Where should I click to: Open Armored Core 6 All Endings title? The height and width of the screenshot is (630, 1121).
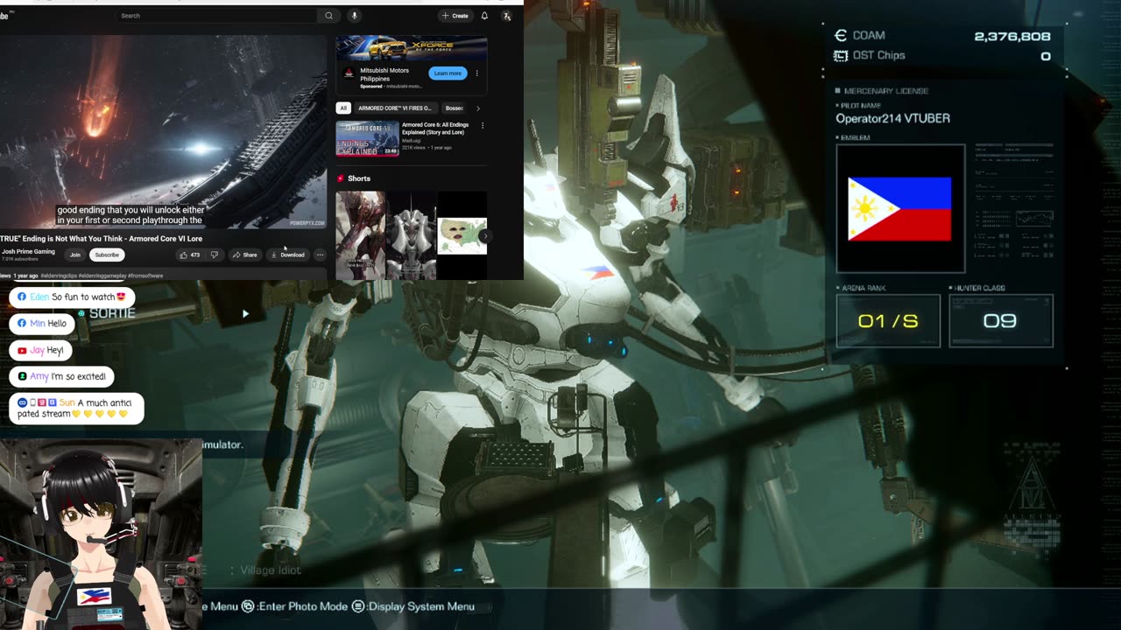tap(435, 128)
